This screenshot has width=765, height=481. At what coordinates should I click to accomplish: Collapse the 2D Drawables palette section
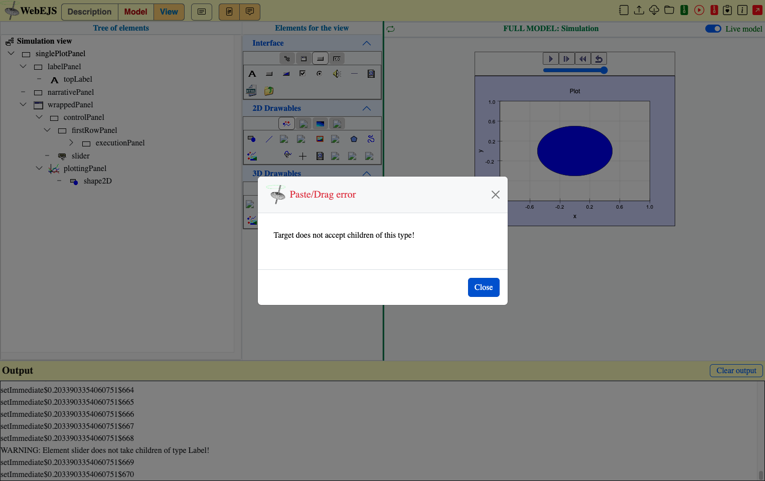(367, 108)
